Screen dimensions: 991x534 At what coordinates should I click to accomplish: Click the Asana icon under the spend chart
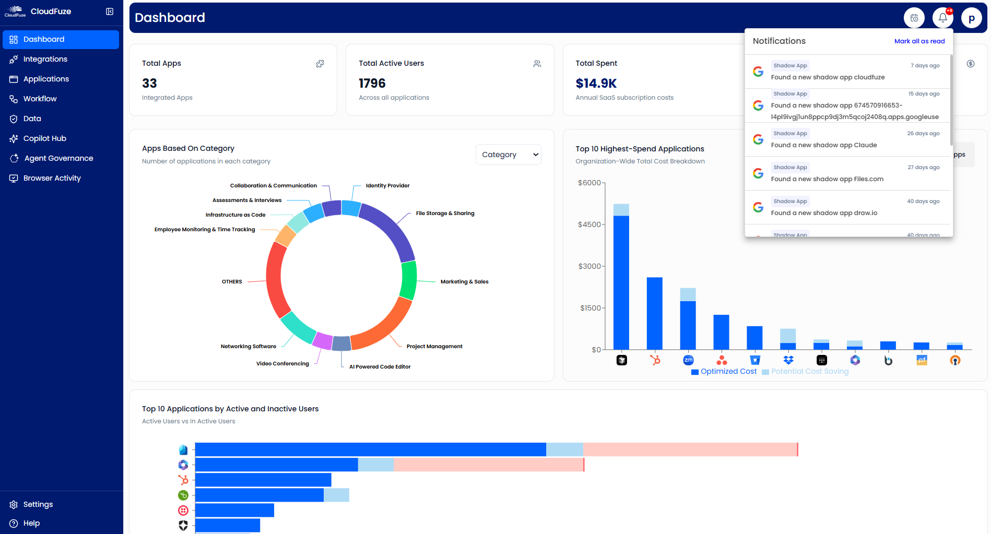click(722, 360)
